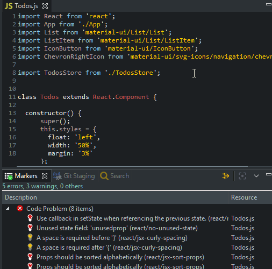Click the "float: 'left'," code line
Image resolution: width=272 pixels, height=269 pixels.
(74, 137)
